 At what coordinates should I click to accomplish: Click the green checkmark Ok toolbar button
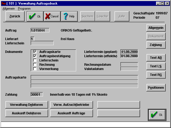(x=35, y=16)
